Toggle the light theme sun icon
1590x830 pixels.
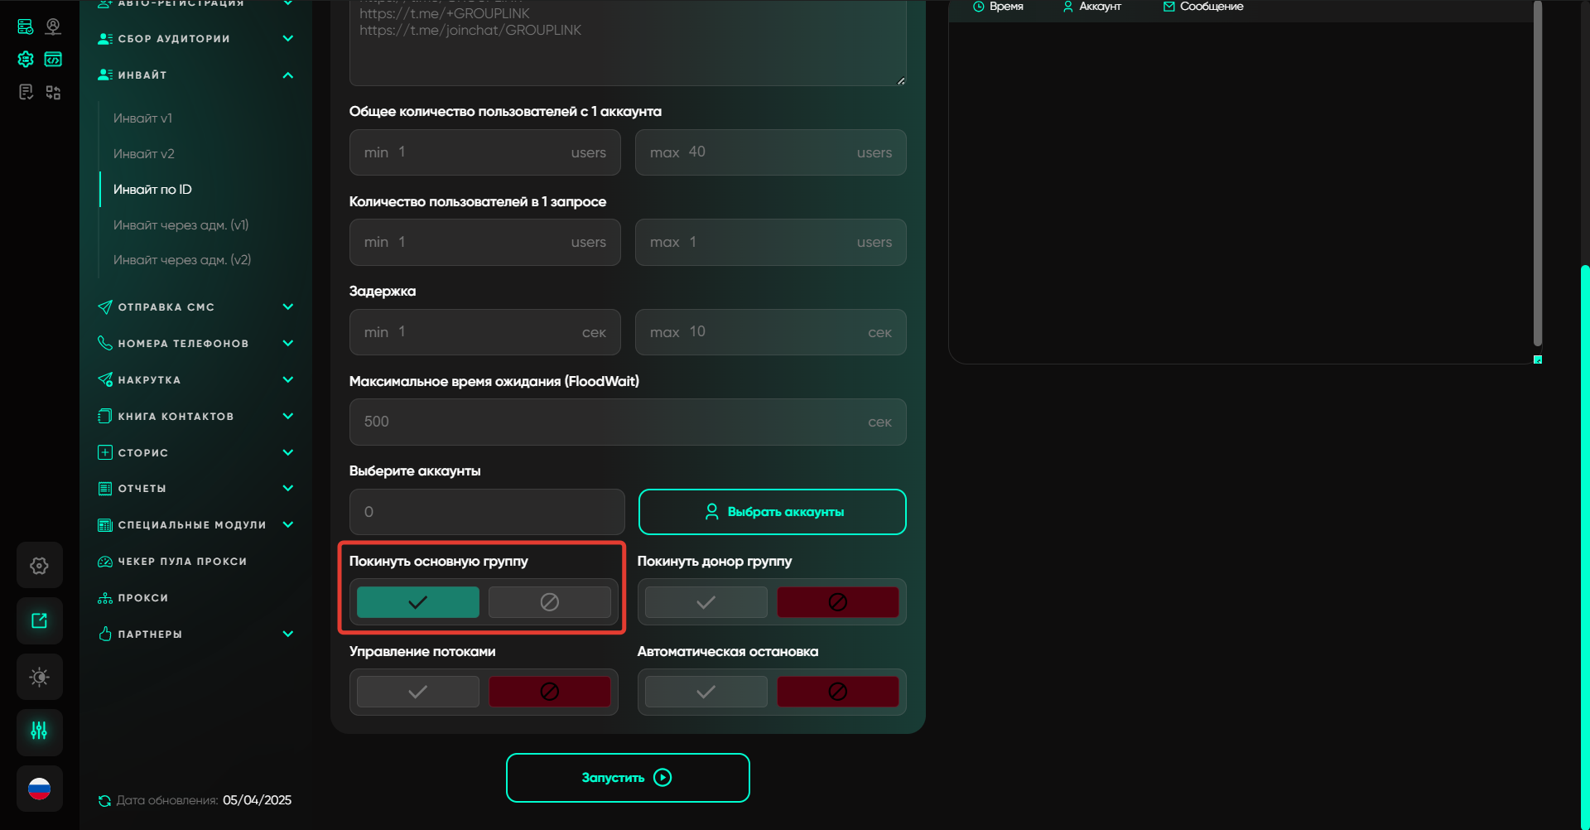click(x=39, y=677)
